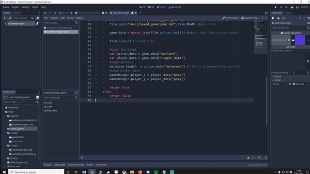Click the instance scene chain-link icon
The height and width of the screenshot is (174, 310).
coord(10,18)
